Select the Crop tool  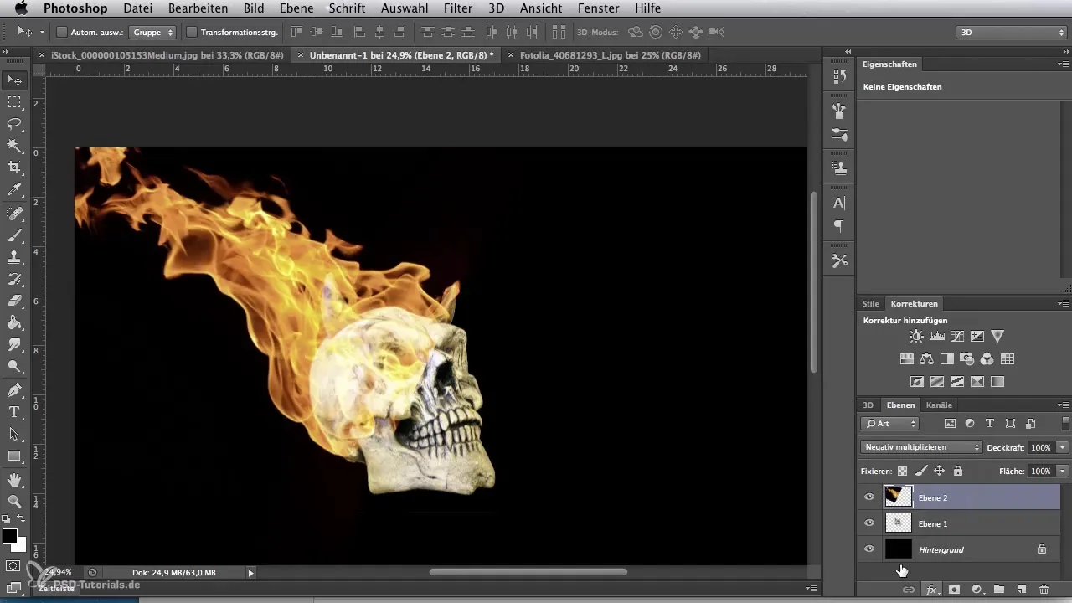[14, 168]
